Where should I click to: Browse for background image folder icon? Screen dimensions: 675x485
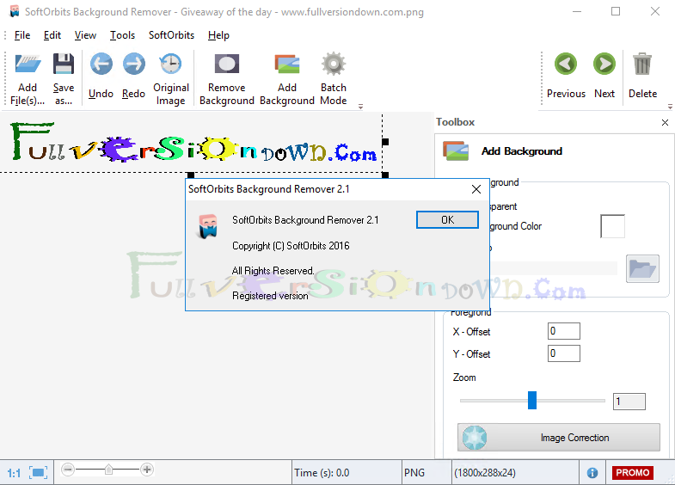642,269
